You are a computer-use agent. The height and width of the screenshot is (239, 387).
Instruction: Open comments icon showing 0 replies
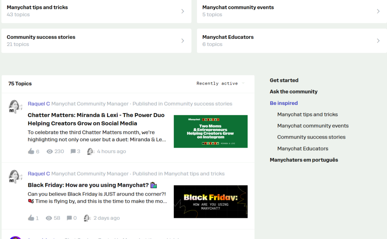click(x=70, y=218)
